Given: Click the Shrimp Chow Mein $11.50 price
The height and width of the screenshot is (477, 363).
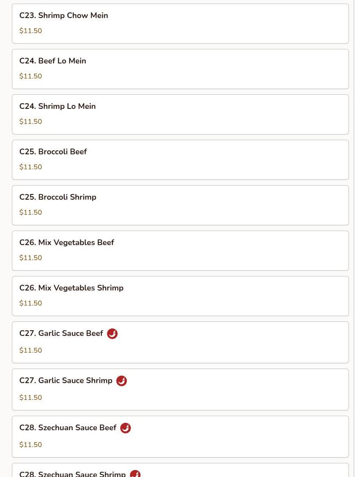Looking at the screenshot, I should point(31,31).
